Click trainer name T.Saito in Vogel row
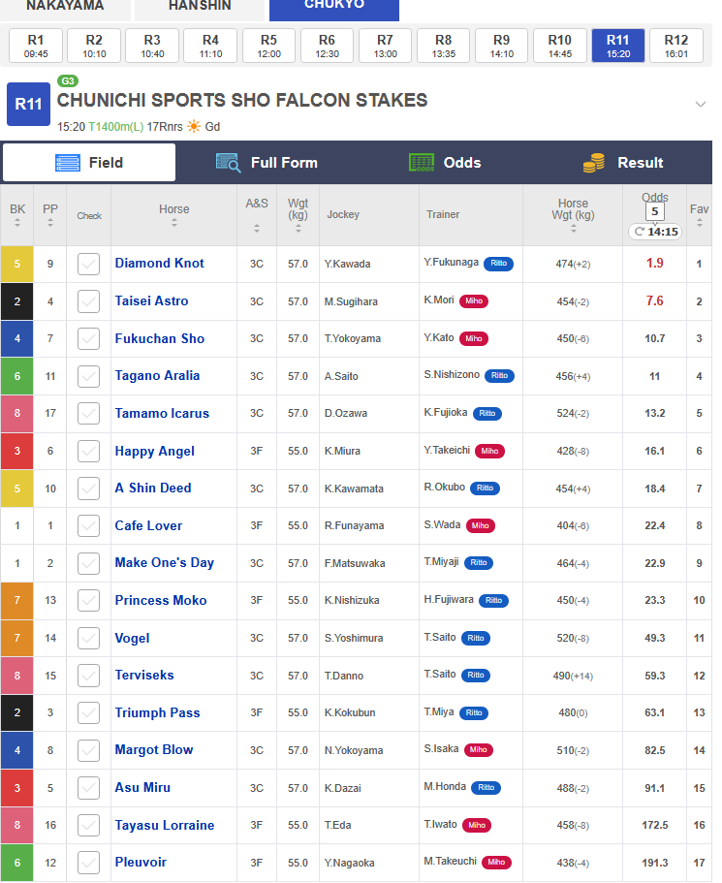The width and height of the screenshot is (722, 883). coord(440,638)
